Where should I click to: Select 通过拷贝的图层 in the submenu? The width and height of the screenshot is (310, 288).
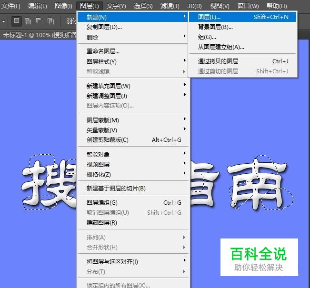tap(242, 61)
